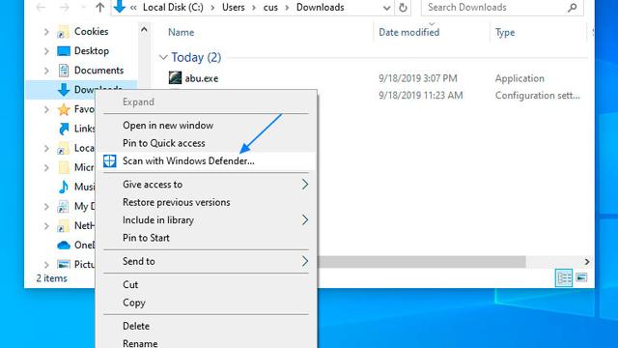
Task: Select the Links shortcut icon
Action: (64, 129)
